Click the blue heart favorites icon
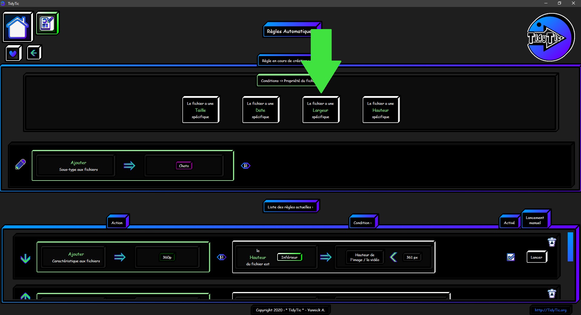Screen dimensions: 581x315 click(13, 53)
